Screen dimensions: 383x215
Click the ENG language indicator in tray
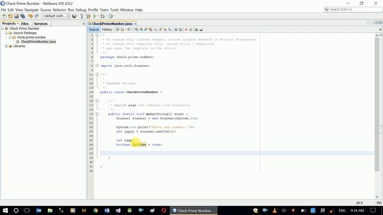click(342, 210)
